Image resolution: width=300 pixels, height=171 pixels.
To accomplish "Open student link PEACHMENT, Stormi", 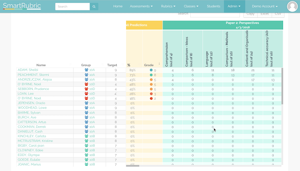I will tap(33, 75).
